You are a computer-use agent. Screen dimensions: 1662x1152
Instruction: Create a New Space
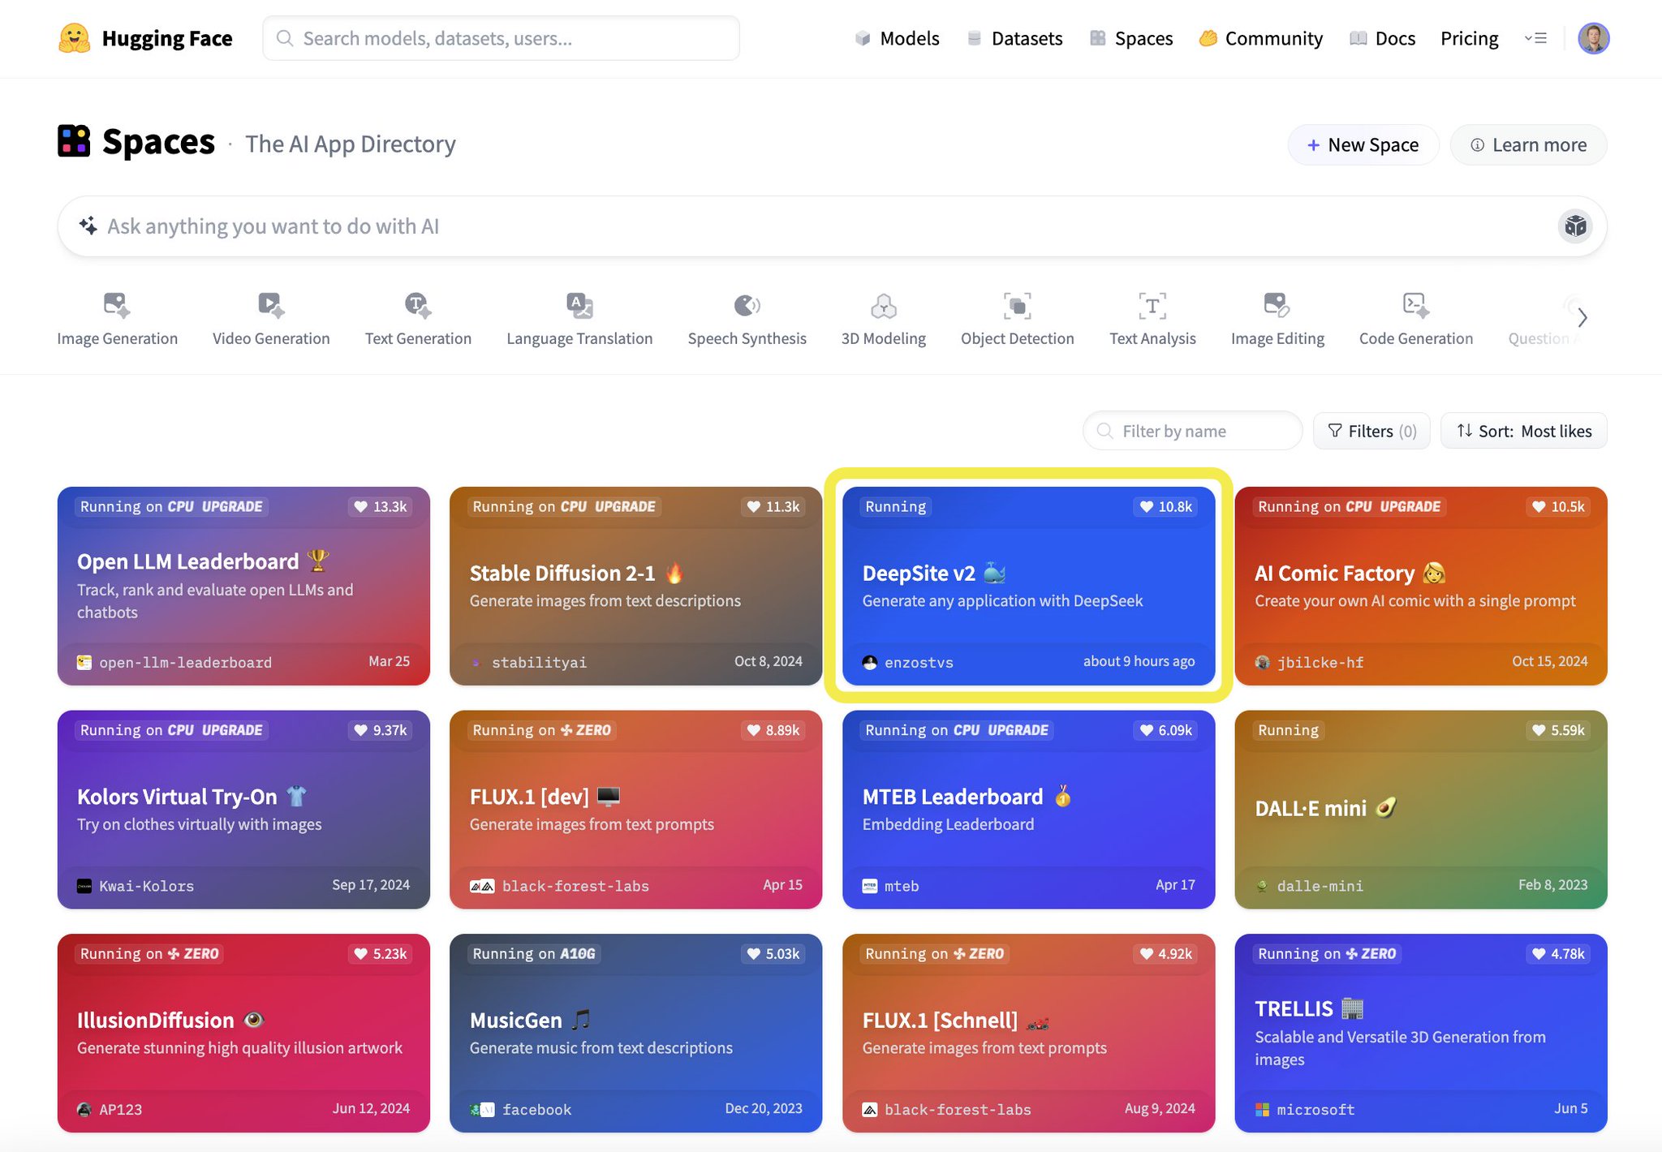coord(1363,145)
